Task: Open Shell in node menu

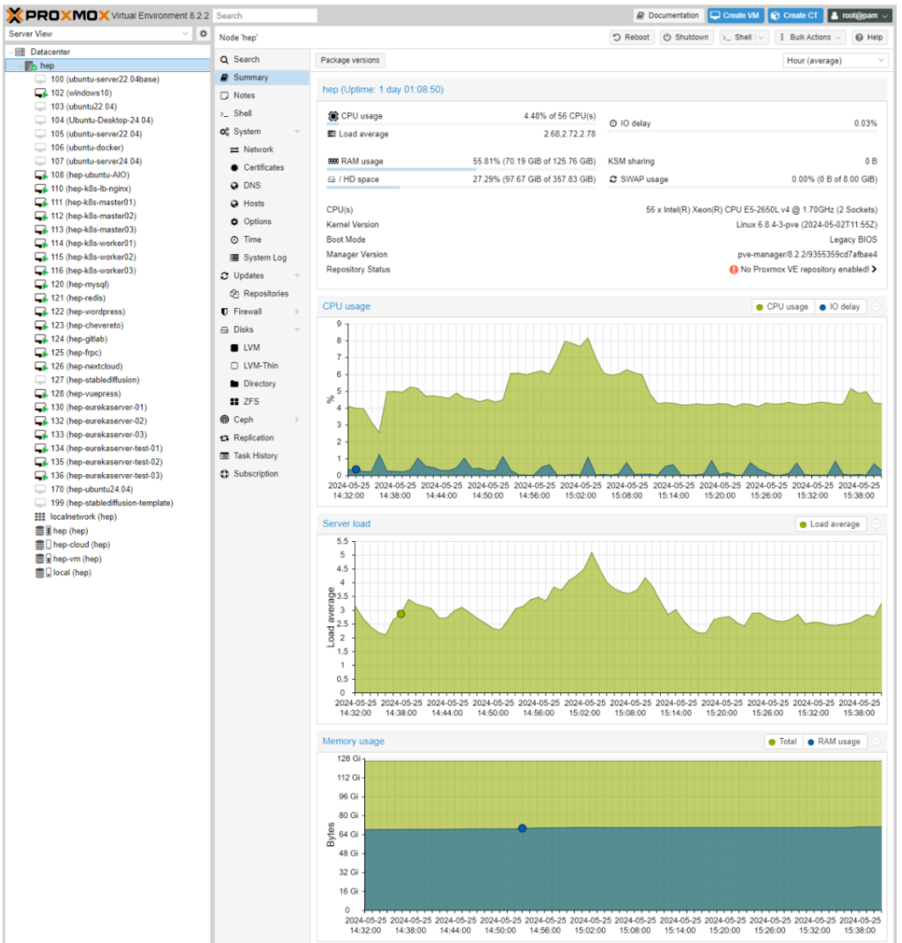Action: [261, 113]
